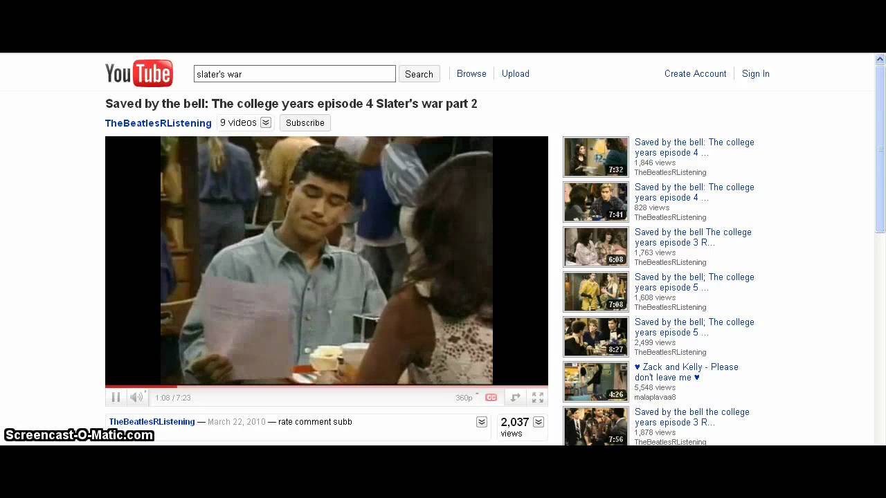Open the 360p quality selector
This screenshot has height=498, width=886.
467,398
